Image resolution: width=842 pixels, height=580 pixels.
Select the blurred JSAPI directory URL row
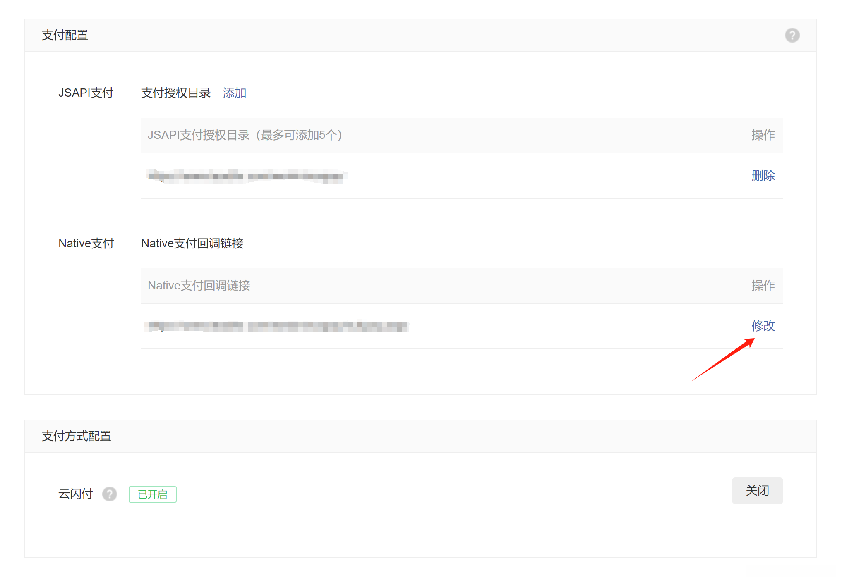click(x=246, y=176)
